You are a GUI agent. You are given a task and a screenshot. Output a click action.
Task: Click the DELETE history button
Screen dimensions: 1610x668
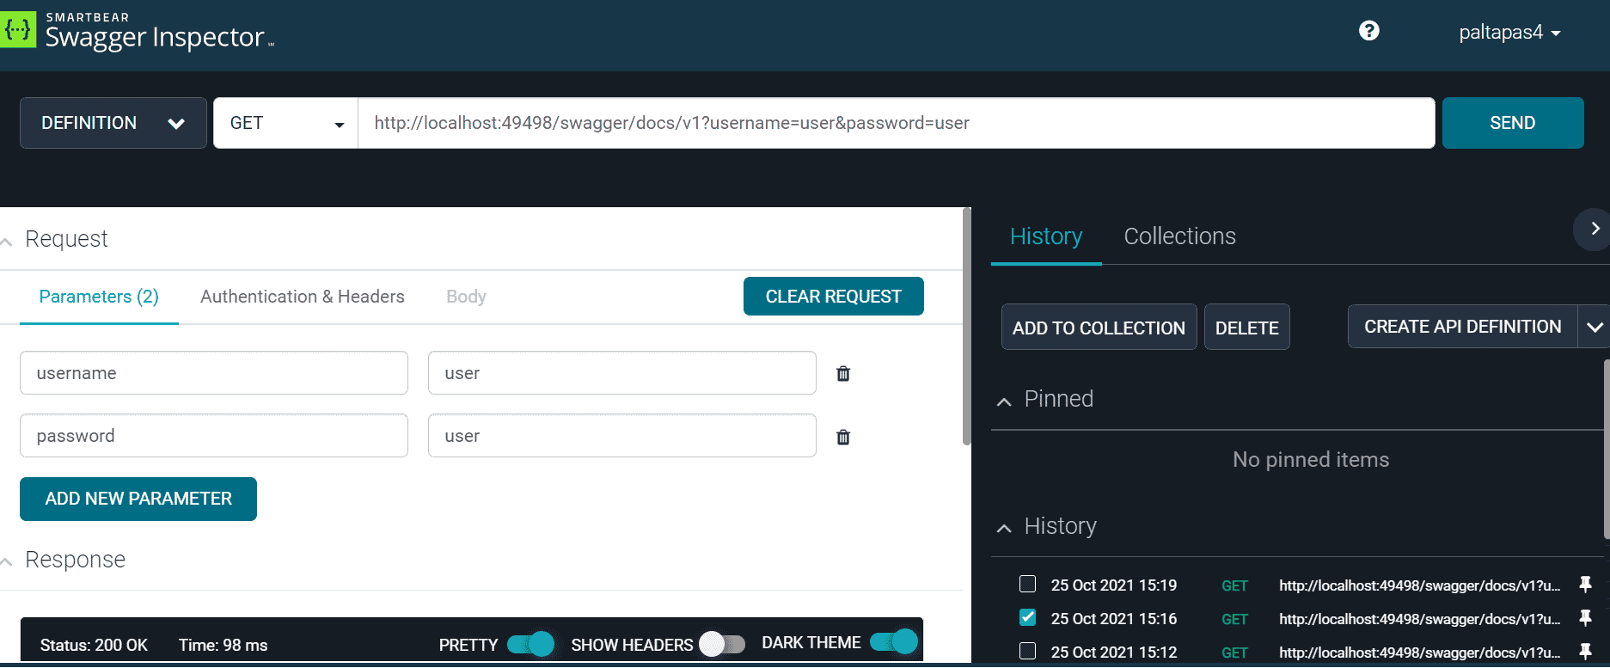click(1247, 328)
